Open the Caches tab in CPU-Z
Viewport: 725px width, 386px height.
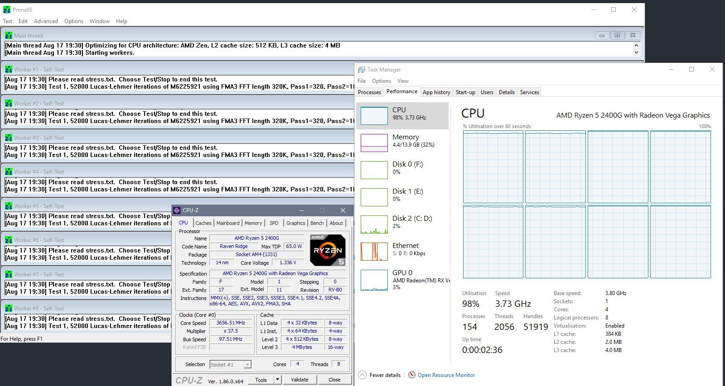[x=203, y=223]
